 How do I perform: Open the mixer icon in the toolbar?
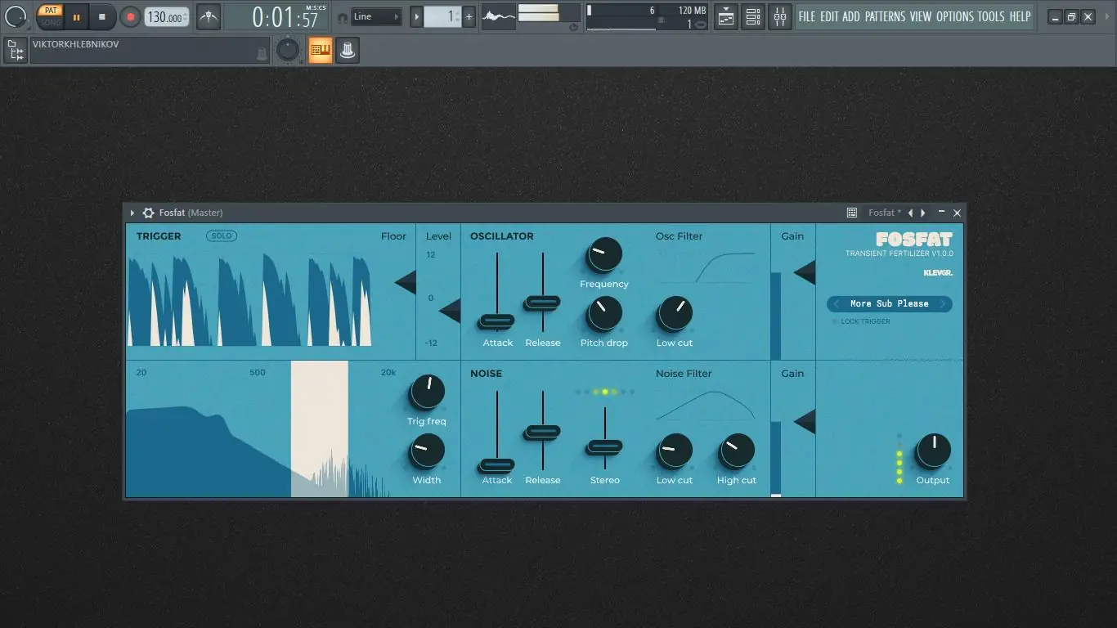pos(780,16)
